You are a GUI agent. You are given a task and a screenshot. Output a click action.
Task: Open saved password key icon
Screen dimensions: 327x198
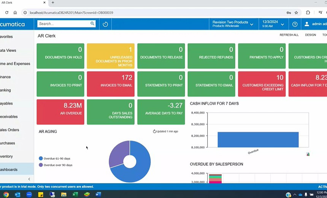click(289, 13)
